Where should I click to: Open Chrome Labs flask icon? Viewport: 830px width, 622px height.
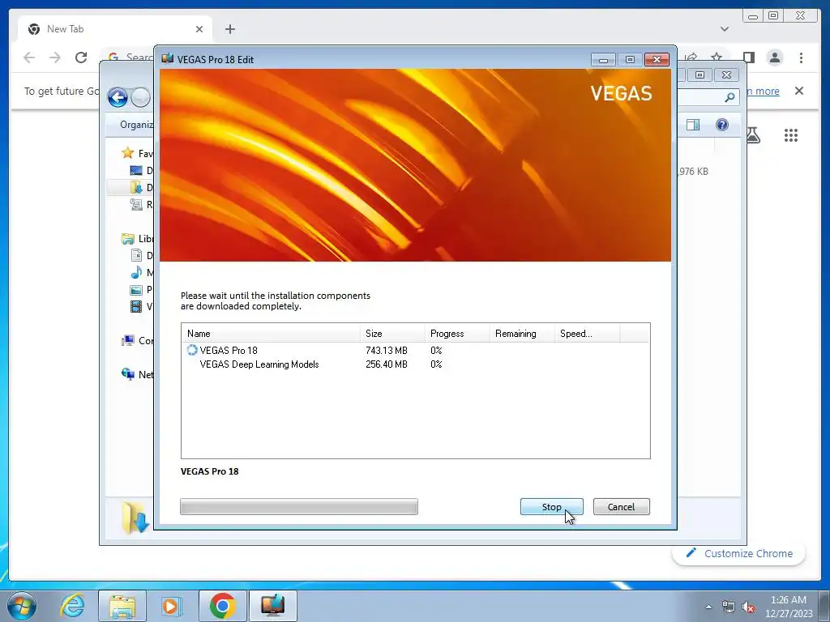(x=753, y=135)
